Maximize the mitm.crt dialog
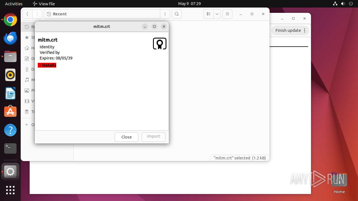This screenshot has height=201, width=358. [154, 27]
